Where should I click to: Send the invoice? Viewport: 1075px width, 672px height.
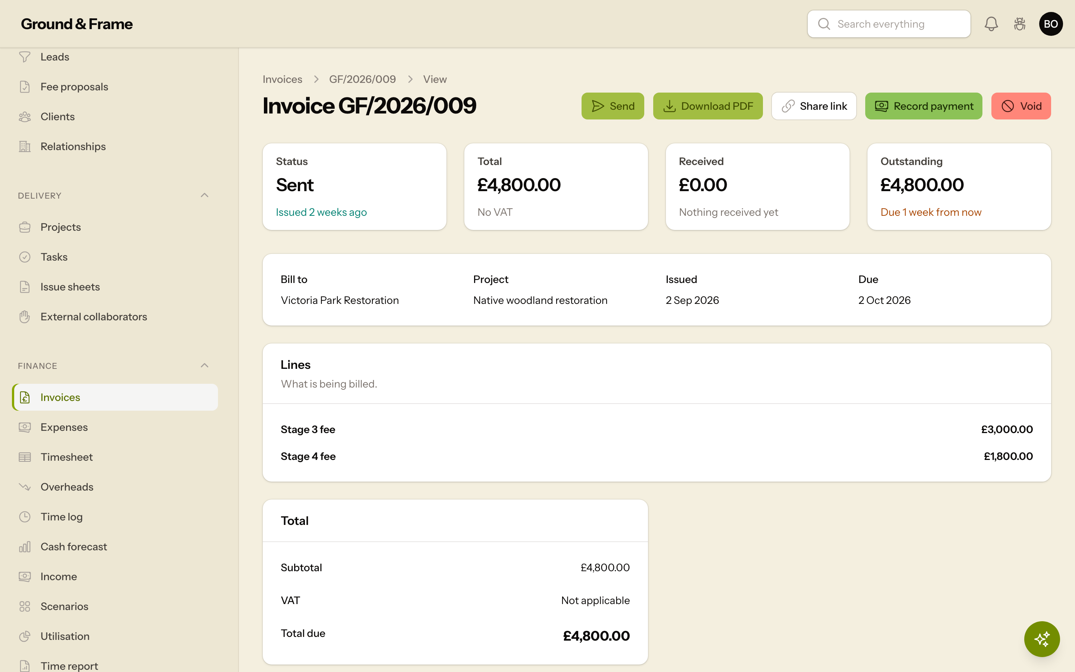pos(613,106)
